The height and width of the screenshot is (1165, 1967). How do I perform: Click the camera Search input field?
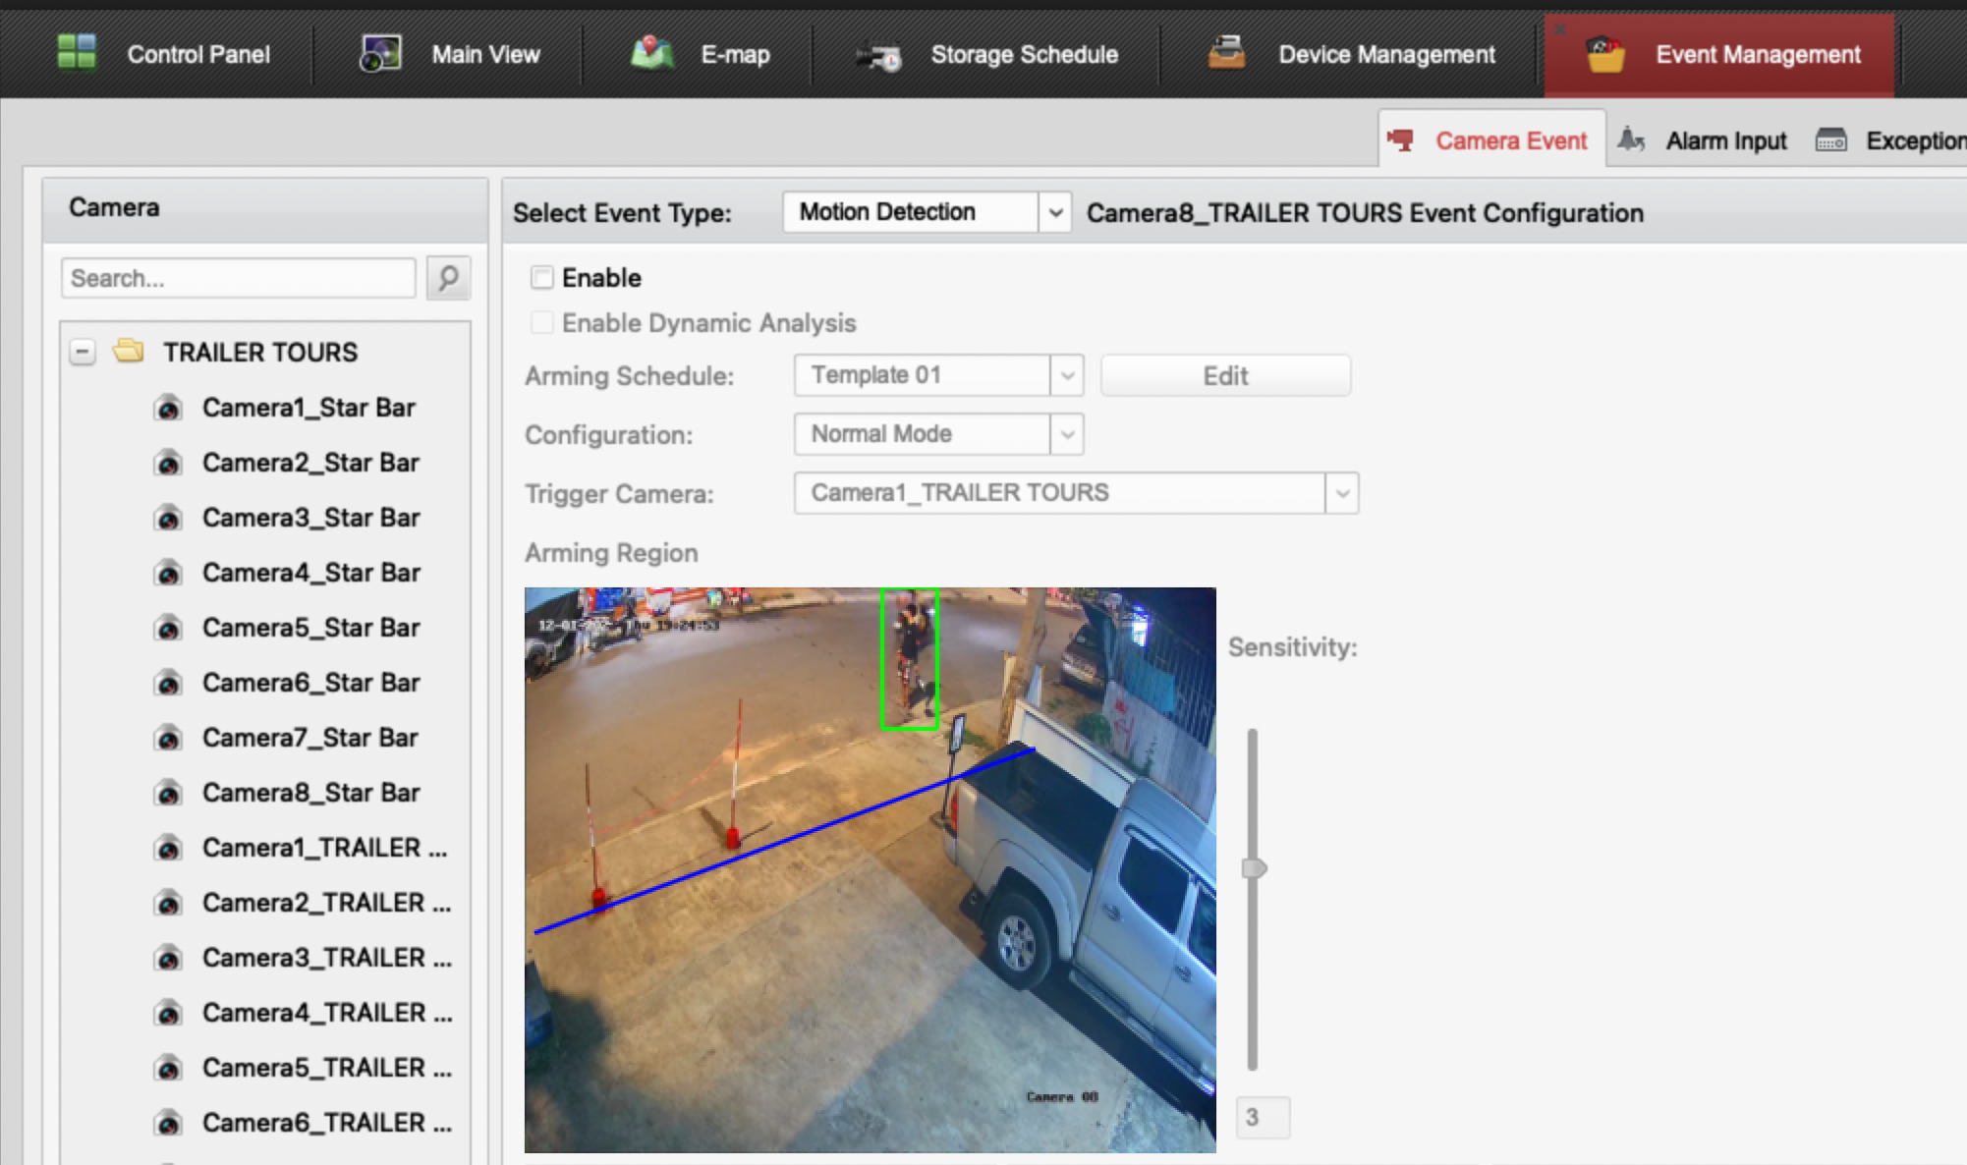point(238,278)
